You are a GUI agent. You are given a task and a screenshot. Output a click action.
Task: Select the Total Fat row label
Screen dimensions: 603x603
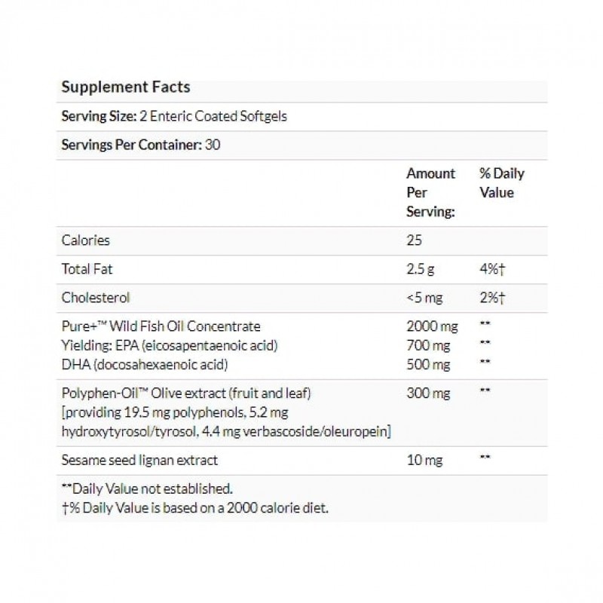coord(87,268)
